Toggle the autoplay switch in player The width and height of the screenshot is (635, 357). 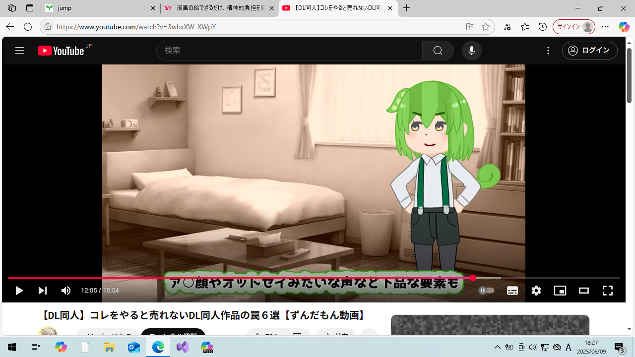pyautogui.click(x=486, y=291)
